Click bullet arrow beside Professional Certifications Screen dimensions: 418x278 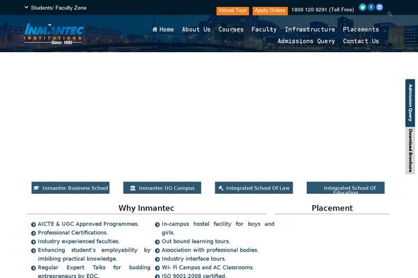[x=33, y=234]
